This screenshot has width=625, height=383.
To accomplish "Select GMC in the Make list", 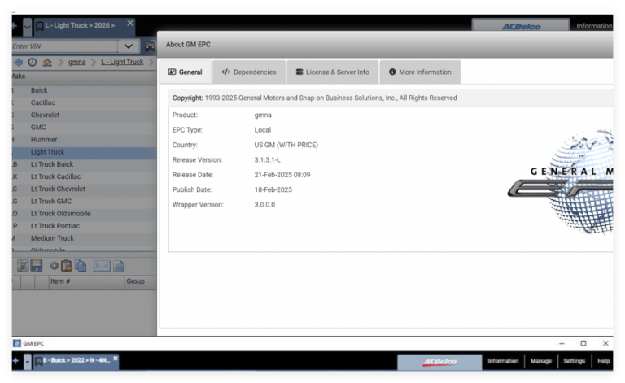I will coord(84,128).
